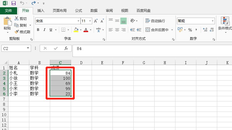The height and width of the screenshot is (130, 232).
Task: Apply percent style with the % icon
Action: pos(190,30)
